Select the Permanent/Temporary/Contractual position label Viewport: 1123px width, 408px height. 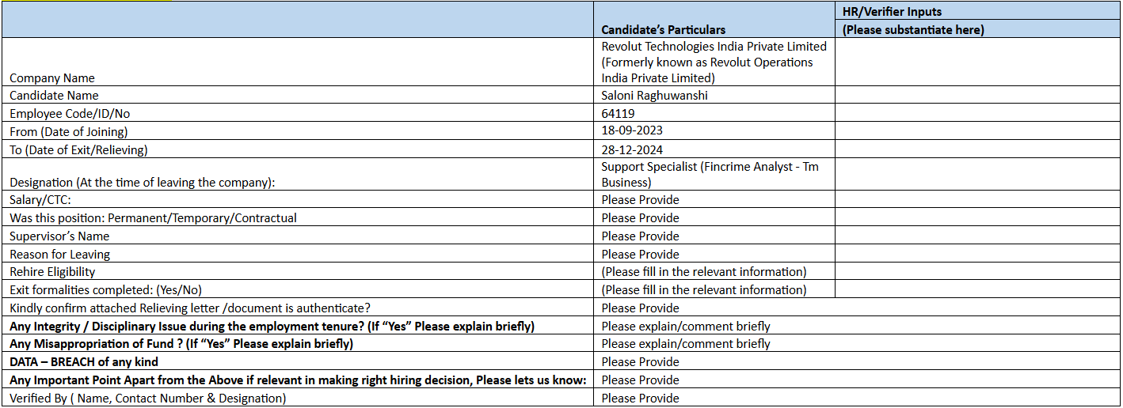tap(153, 218)
